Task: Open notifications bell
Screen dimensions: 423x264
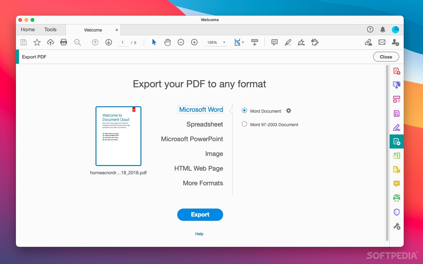Action: (383, 29)
